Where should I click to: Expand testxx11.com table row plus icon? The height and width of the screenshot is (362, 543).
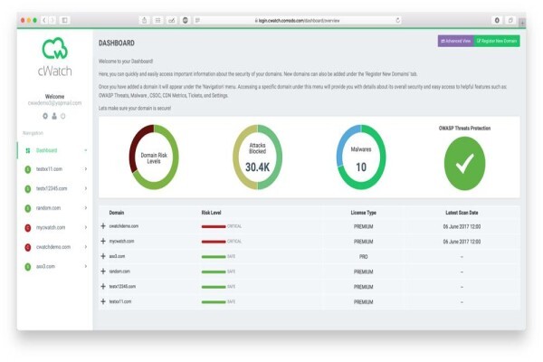(x=103, y=301)
